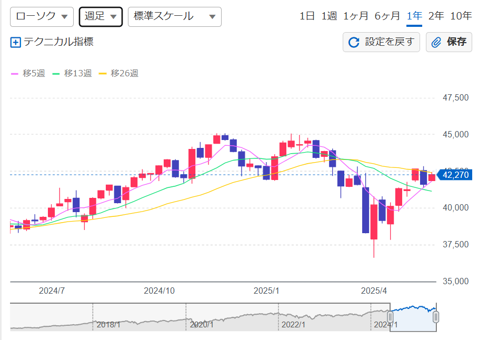Click the 47,500 axis label
Viewport: 478px width, 340px height.
pos(456,98)
